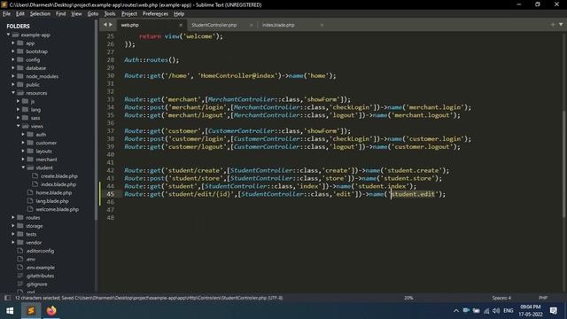Screen dimensions: 567x319
Task: Open the Selection menu
Action: [x=40, y=14]
